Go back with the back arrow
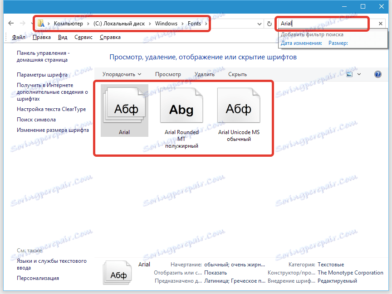The width and height of the screenshot is (392, 294). [11, 23]
